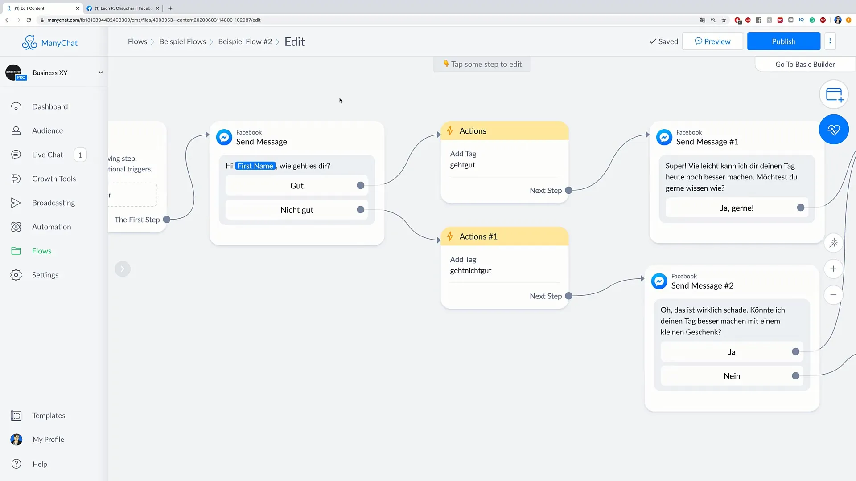
Task: Toggle the Actions #1 lightning bolt icon
Action: (450, 236)
